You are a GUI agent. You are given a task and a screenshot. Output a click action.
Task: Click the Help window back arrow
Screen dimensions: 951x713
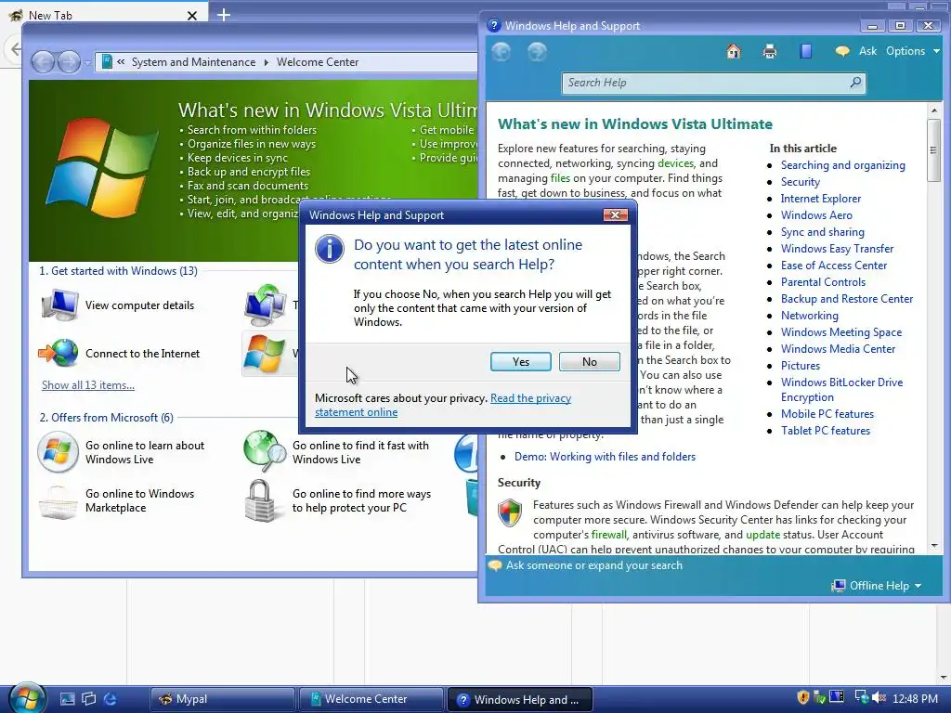point(501,52)
